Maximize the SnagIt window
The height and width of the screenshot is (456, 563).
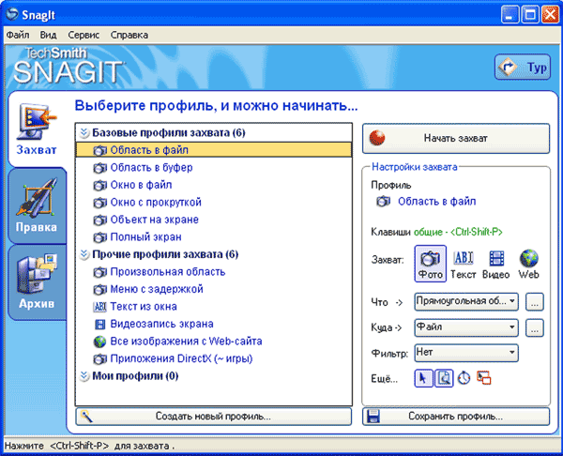click(x=530, y=15)
